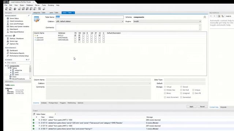The height and width of the screenshot is (131, 234).
Task: Check PK checkbox for the password column
Action: point(75,40)
